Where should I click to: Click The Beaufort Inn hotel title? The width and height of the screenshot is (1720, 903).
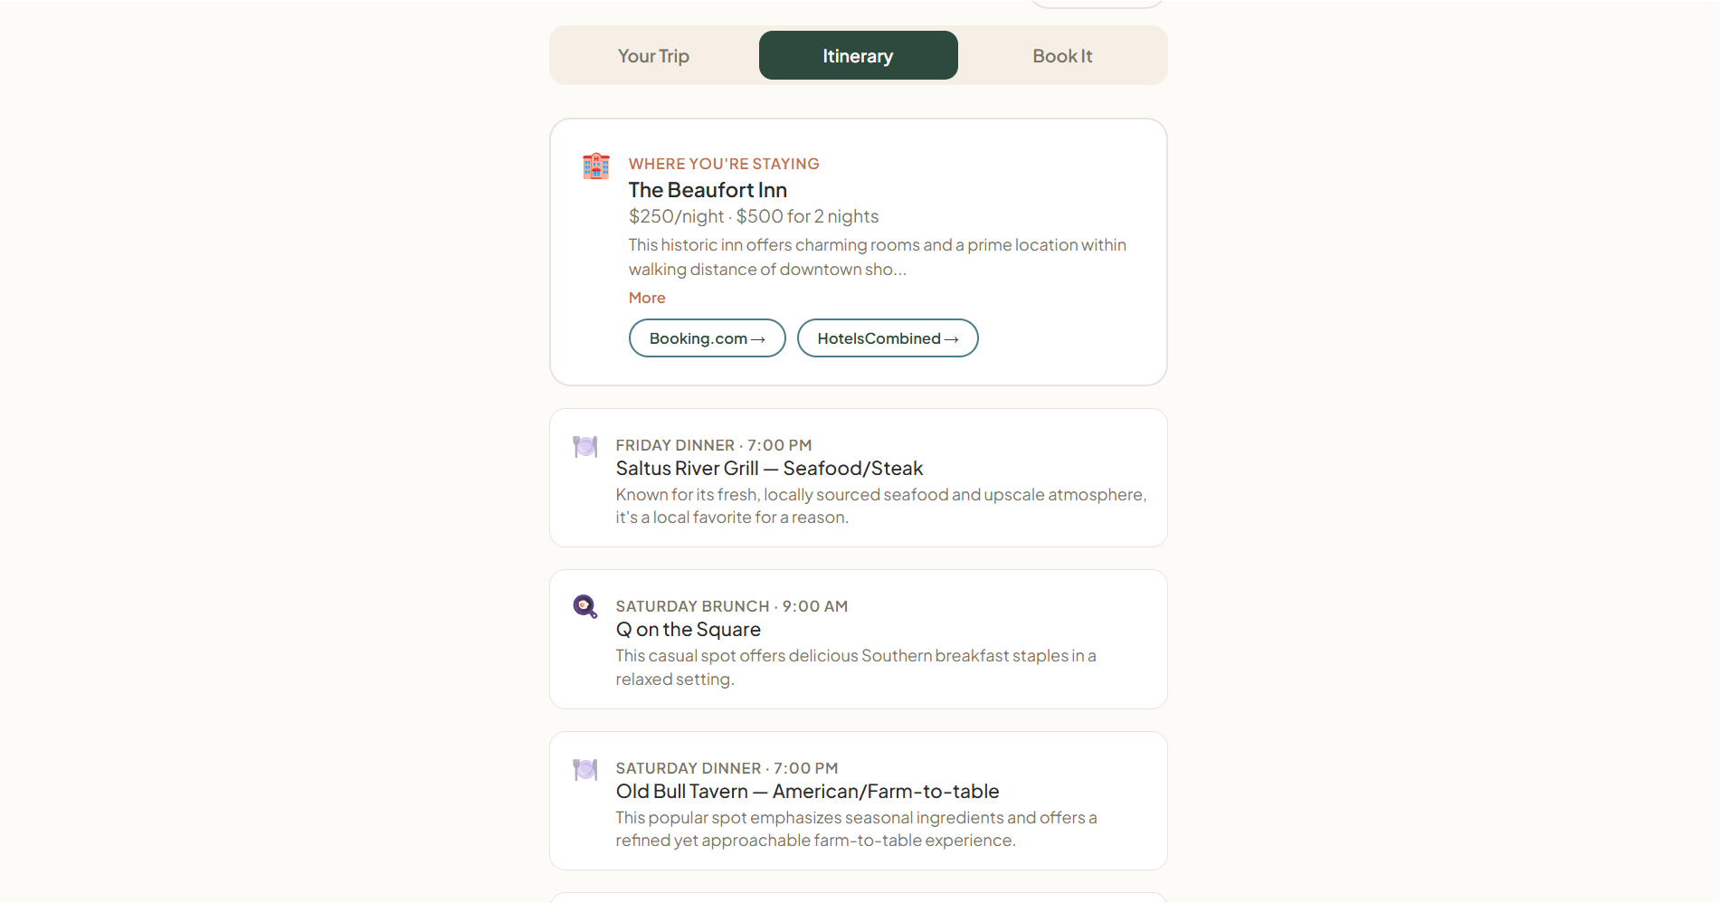pos(708,190)
